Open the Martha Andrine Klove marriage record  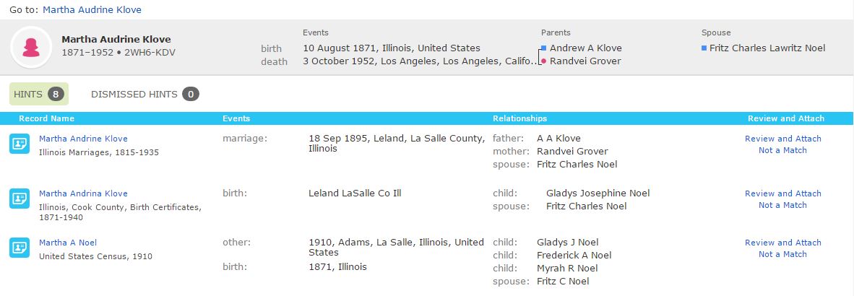83,139
